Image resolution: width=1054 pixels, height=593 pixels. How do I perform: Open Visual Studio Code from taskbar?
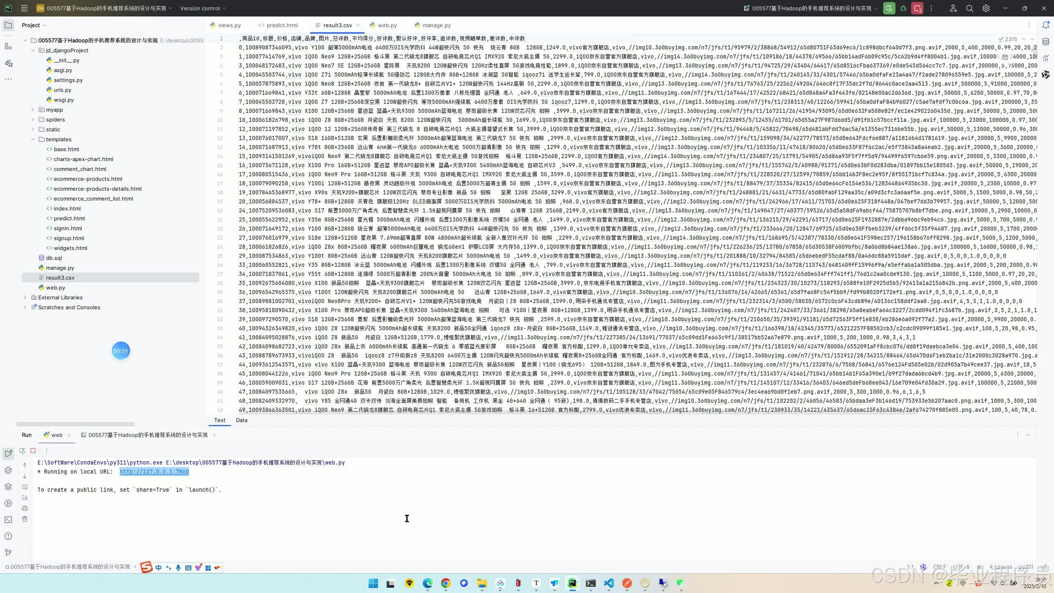(609, 583)
